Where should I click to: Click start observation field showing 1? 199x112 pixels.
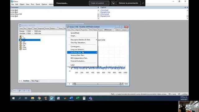(69, 84)
